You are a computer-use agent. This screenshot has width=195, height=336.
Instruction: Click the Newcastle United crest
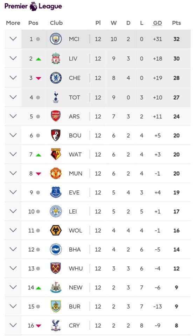[x=56, y=287]
